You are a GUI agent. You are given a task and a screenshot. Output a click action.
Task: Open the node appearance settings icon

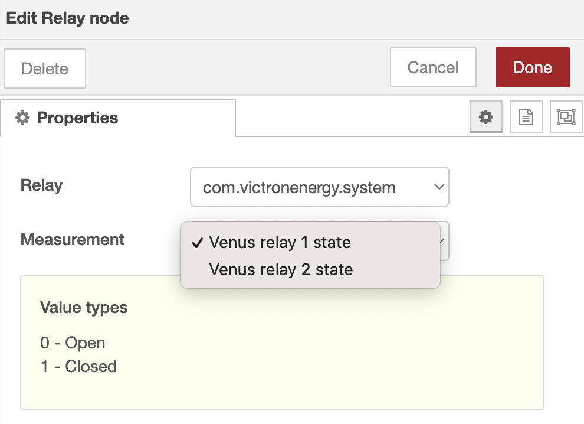point(566,117)
